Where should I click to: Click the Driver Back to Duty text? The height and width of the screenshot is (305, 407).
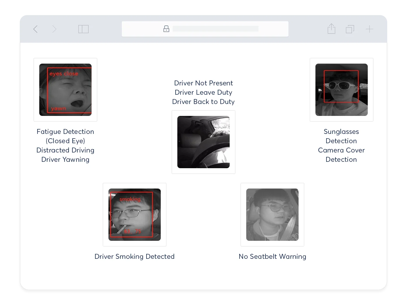pos(203,102)
